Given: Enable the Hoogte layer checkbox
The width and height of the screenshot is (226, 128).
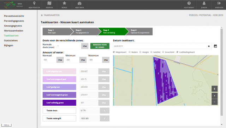Looking at the screenshot, I should pos(141,52).
